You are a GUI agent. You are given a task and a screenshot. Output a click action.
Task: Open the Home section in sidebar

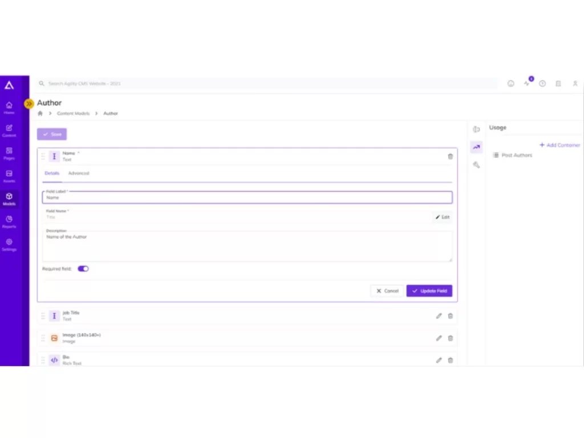9,108
